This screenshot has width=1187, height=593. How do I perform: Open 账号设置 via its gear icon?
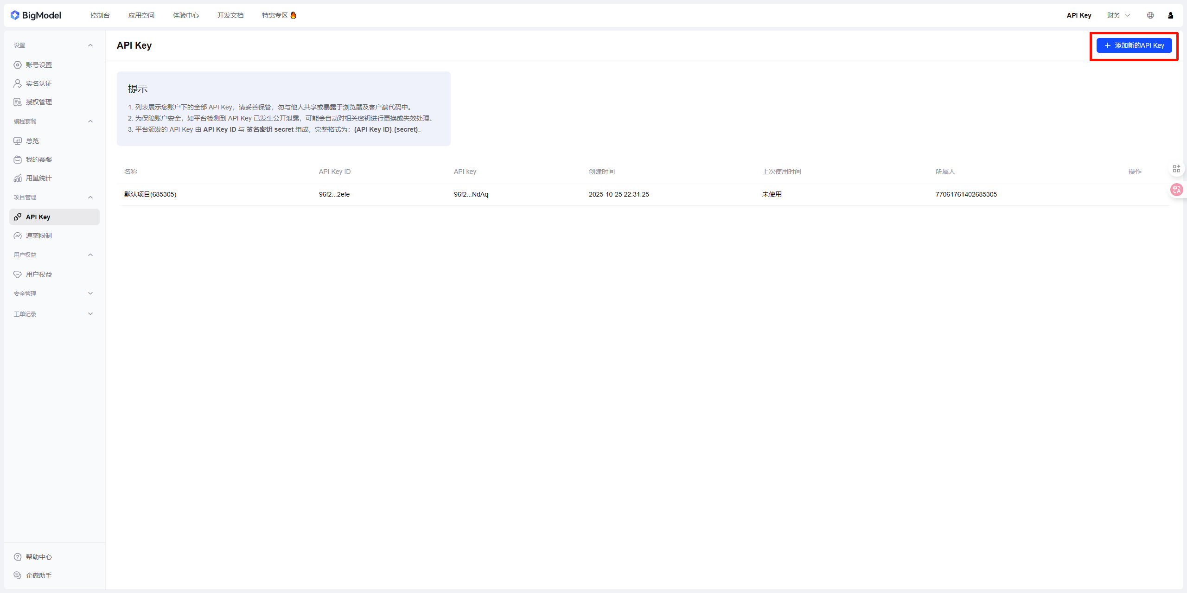(17, 64)
